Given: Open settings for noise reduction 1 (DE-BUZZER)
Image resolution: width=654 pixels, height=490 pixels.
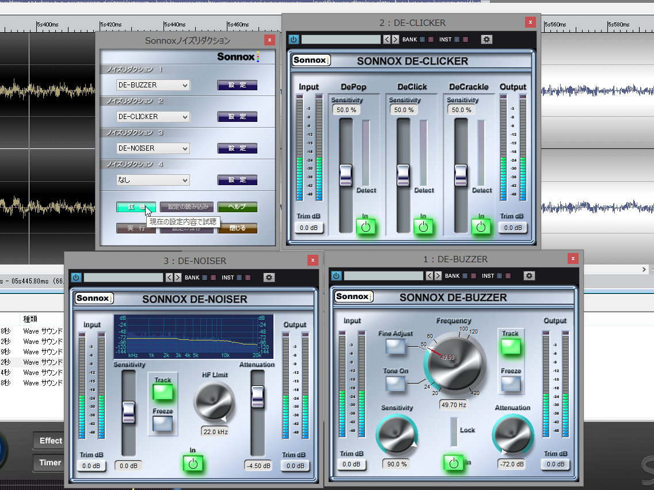Looking at the screenshot, I should click(x=237, y=85).
